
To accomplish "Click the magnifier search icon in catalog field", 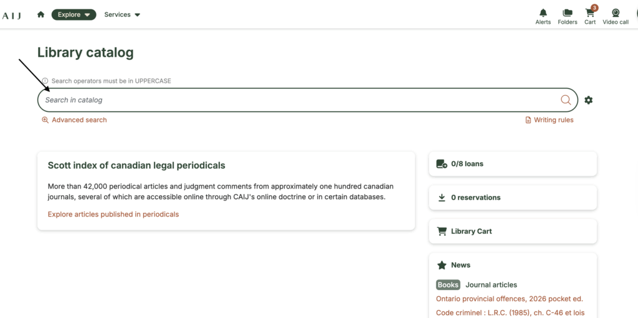I will [566, 100].
